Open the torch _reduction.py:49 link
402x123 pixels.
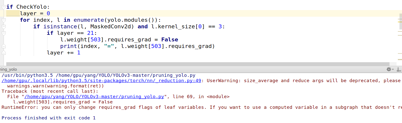[x=101, y=80]
